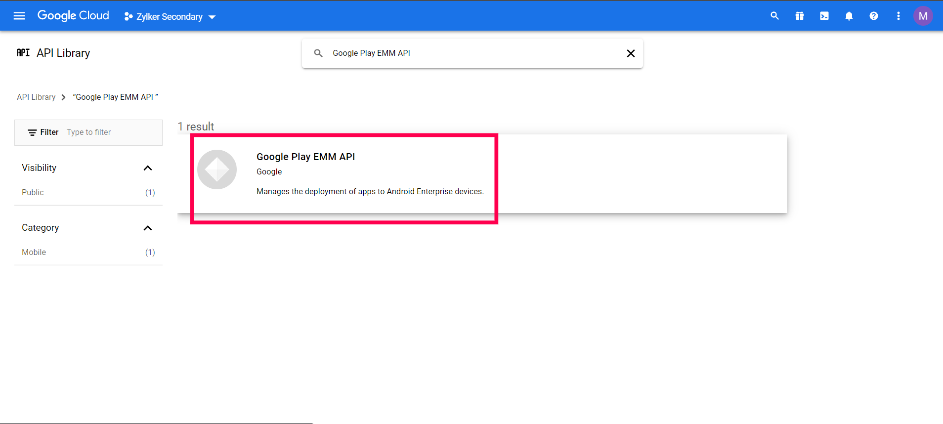Viewport: 943px width, 424px height.
Task: Activate Cloud Shell terminal icon
Action: (824, 16)
